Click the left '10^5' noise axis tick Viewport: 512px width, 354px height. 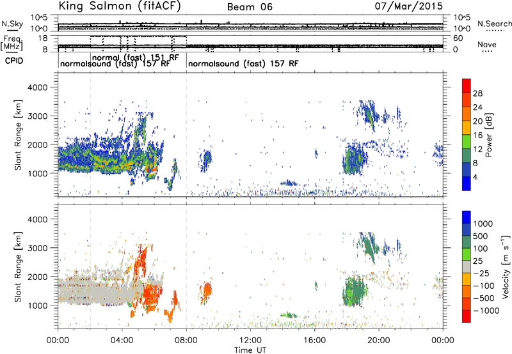pos(39,18)
